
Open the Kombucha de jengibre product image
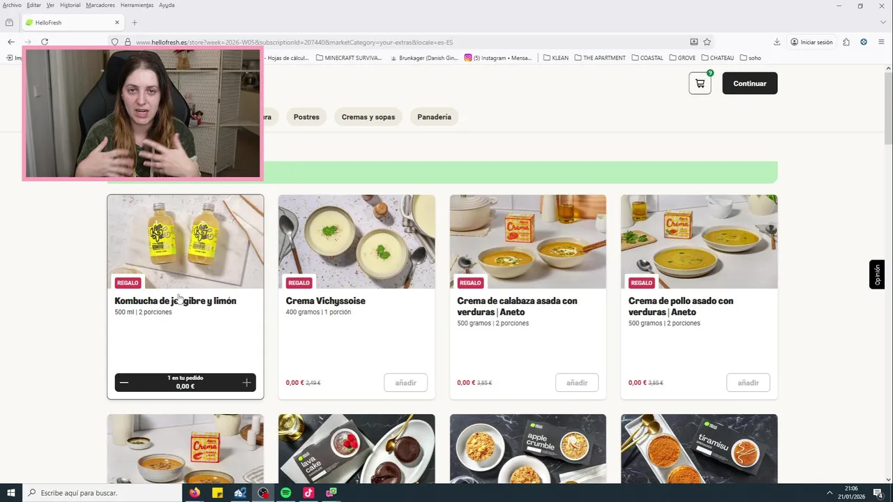186,242
